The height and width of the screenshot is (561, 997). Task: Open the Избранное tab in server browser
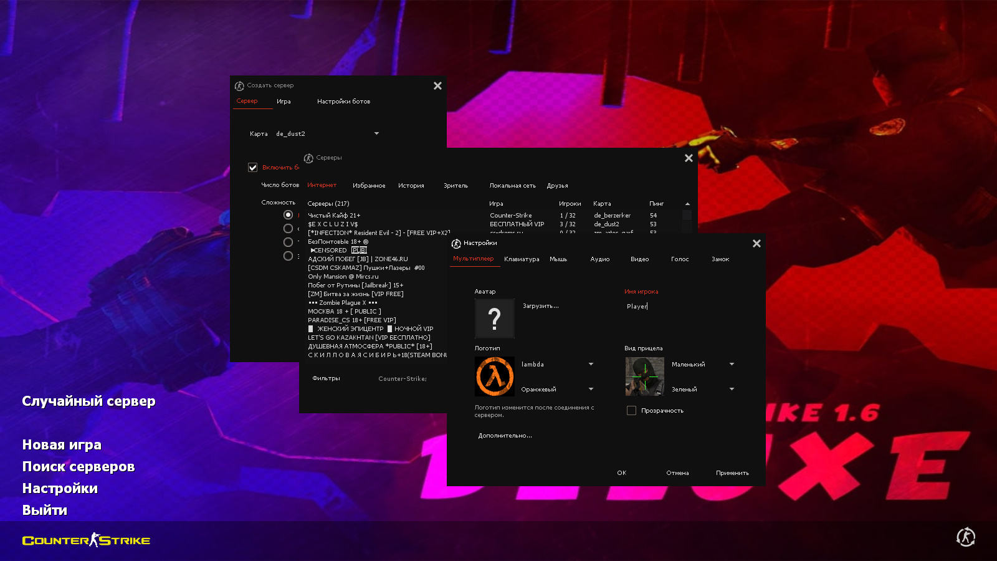tap(369, 186)
